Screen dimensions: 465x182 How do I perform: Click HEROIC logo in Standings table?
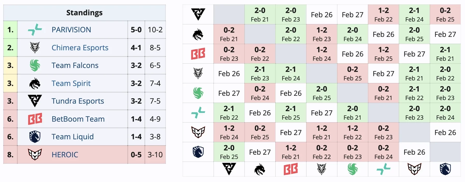coord(35,154)
